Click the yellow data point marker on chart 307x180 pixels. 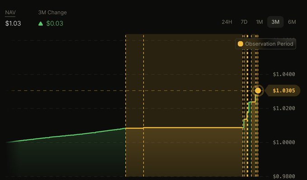pos(258,90)
